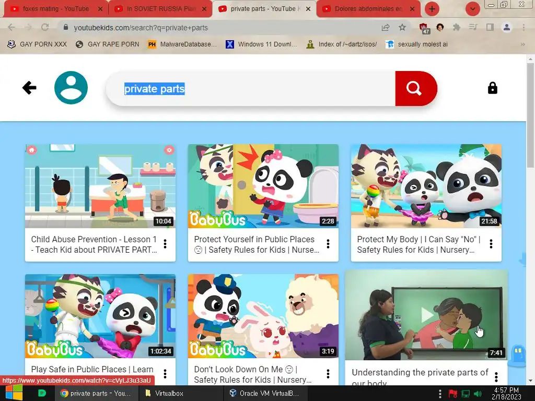Open Child Abuse Prevention Lesson 1 video title
This screenshot has width=535, height=401.
click(x=94, y=244)
